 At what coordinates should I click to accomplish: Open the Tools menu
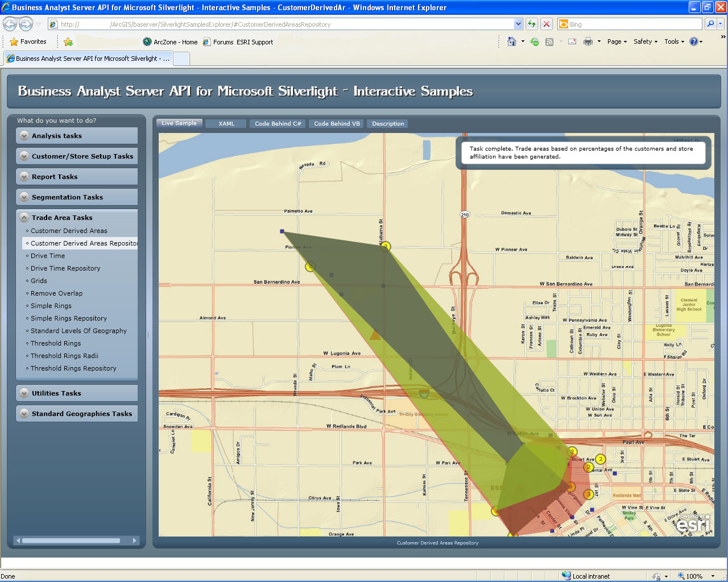pyautogui.click(x=675, y=41)
